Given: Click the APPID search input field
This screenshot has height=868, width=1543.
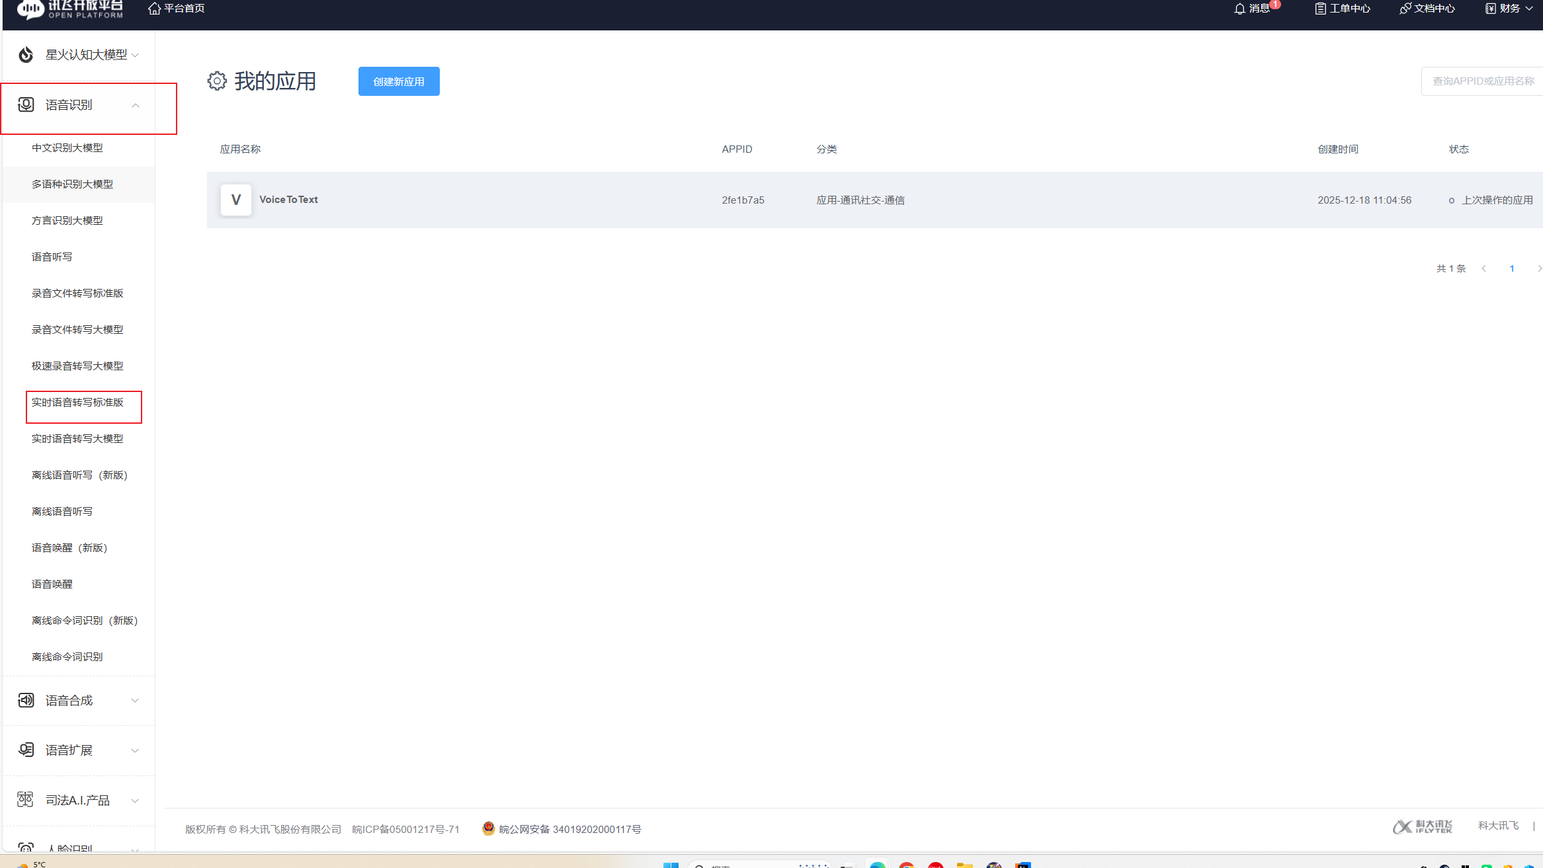Looking at the screenshot, I should tap(1483, 81).
